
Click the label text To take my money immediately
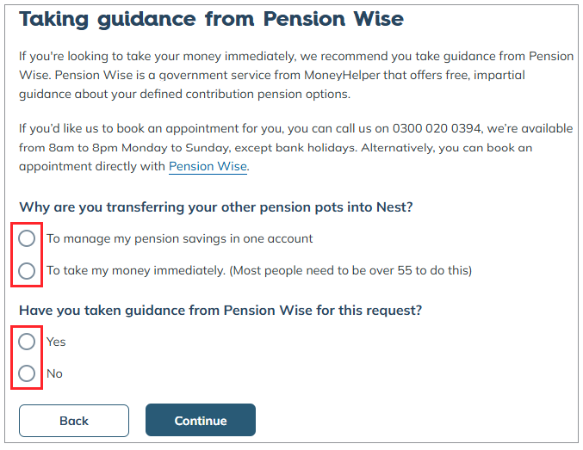click(136, 270)
